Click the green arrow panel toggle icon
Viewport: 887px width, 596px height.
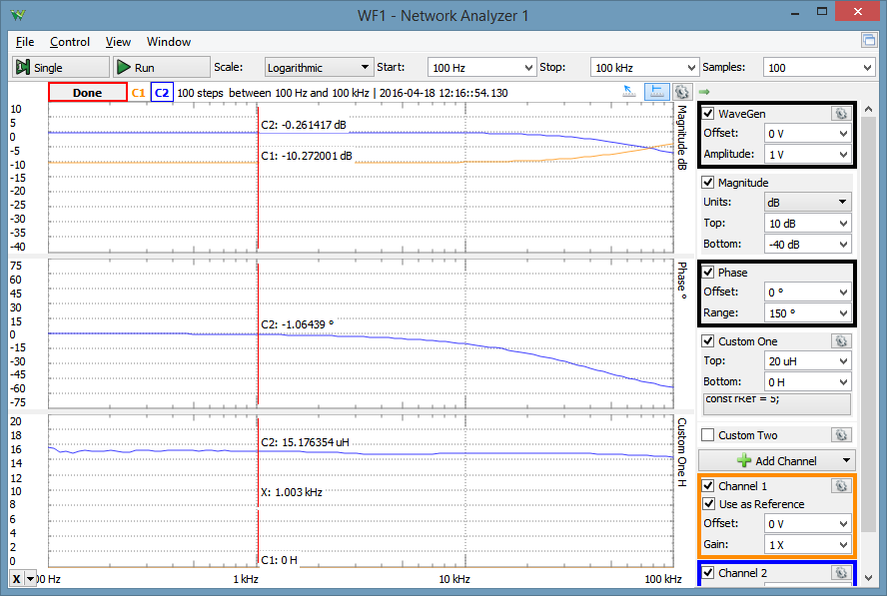(703, 92)
